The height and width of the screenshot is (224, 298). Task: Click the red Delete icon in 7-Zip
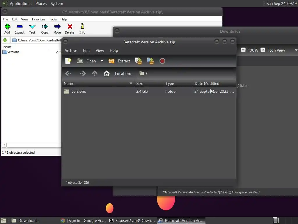(x=70, y=29)
